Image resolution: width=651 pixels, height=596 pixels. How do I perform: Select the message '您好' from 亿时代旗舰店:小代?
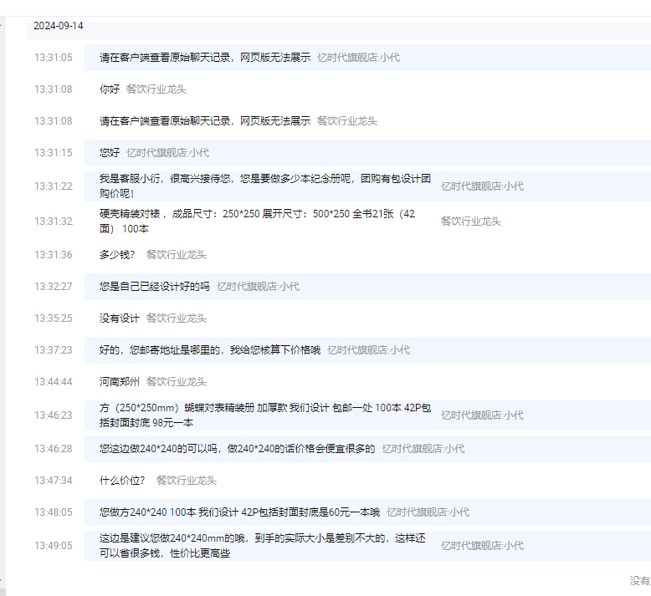[110, 153]
